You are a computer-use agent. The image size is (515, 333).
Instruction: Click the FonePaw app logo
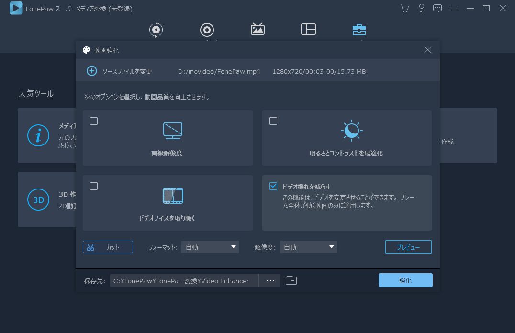click(x=16, y=8)
